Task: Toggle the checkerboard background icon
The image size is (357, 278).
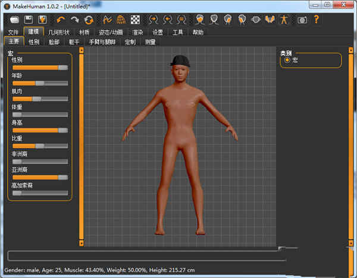Action: pyautogui.click(x=135, y=20)
